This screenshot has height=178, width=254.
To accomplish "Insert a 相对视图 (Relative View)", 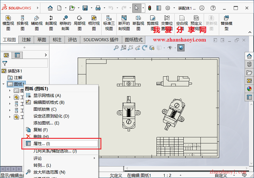I will click(x=94, y=23).
